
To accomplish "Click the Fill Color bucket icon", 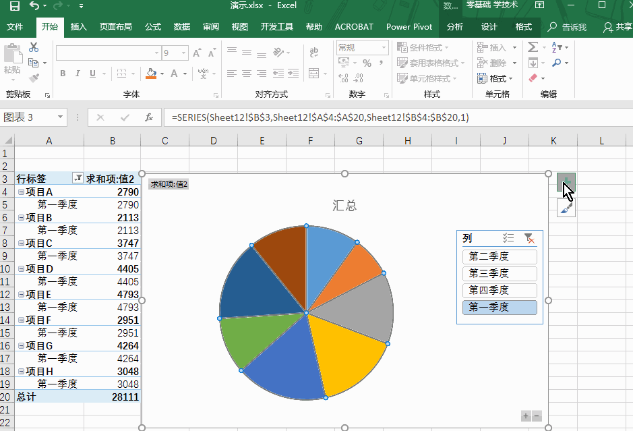I will pos(151,73).
